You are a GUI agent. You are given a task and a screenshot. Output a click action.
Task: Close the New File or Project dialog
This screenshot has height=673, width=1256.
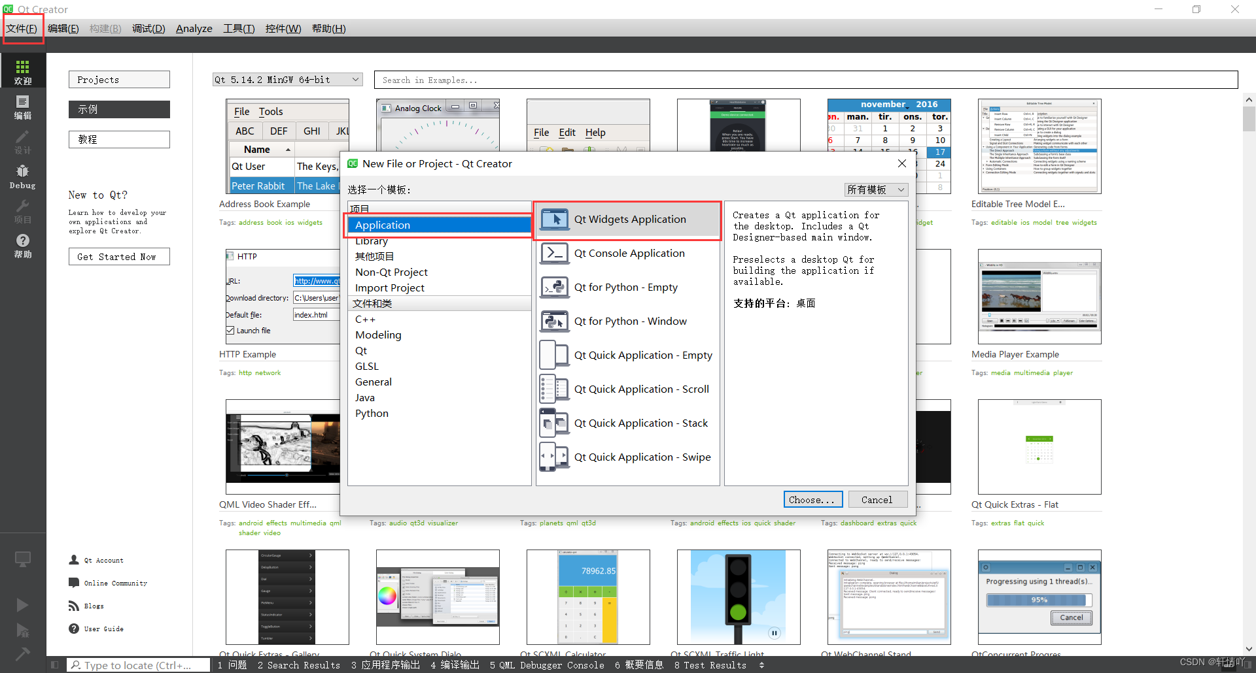coord(902,163)
